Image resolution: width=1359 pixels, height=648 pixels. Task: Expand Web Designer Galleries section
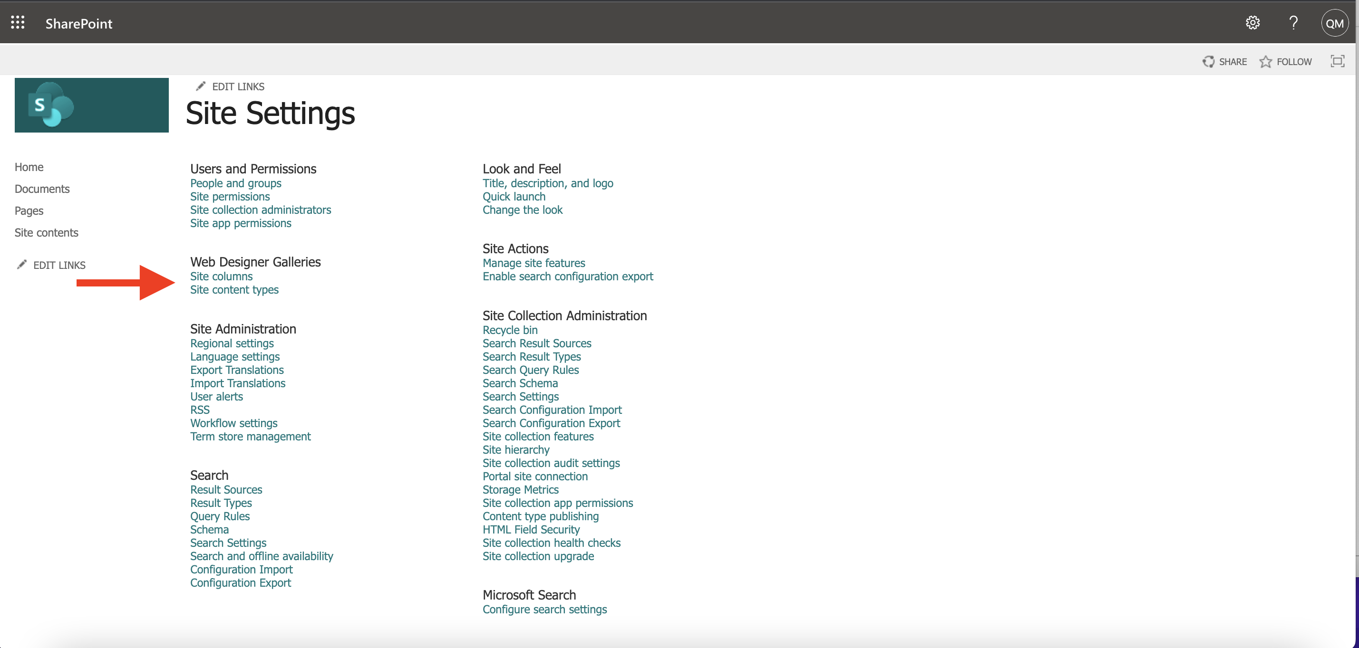(255, 261)
